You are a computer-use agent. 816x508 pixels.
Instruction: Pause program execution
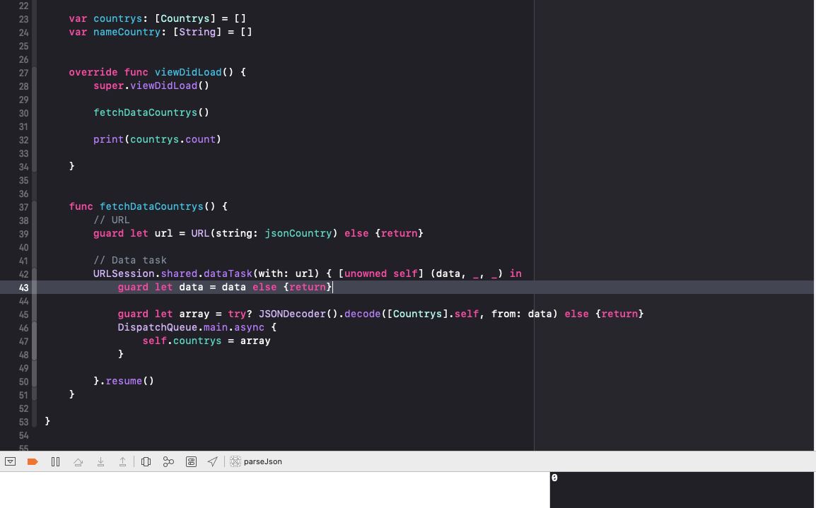tap(56, 461)
